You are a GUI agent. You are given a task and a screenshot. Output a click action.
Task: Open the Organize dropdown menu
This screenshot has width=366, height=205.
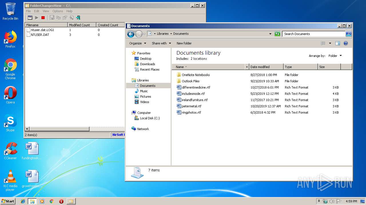pos(138,43)
